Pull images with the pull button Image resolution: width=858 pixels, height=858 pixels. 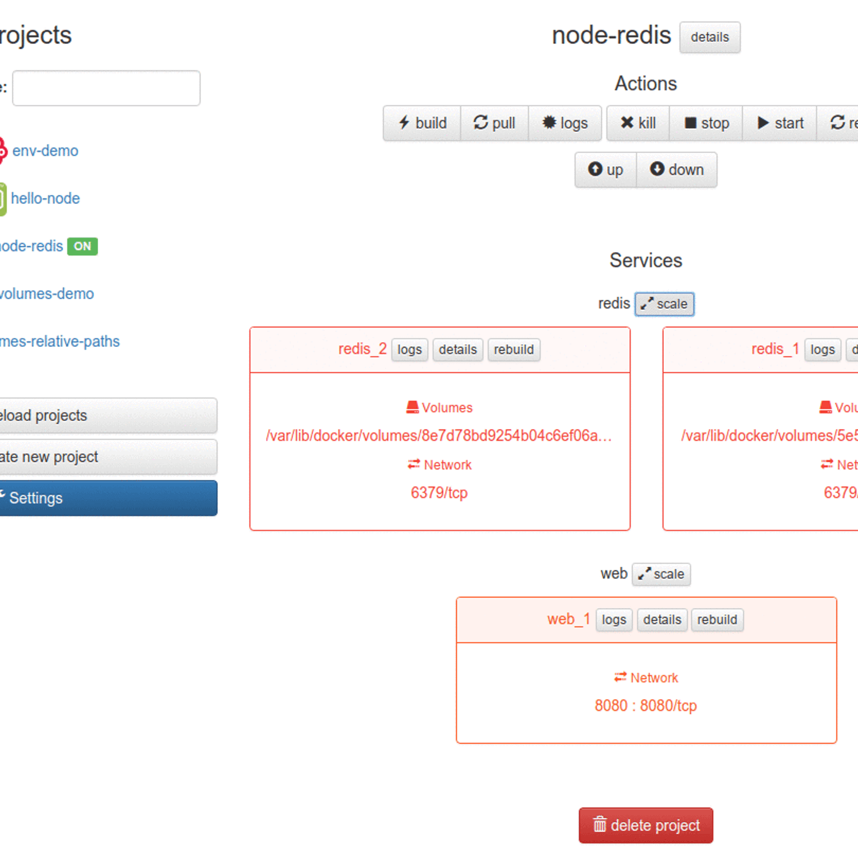point(494,123)
